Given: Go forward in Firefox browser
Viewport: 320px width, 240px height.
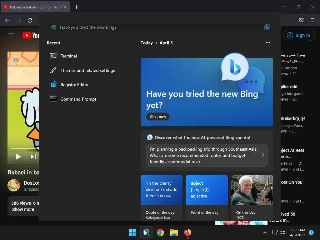Looking at the screenshot, I should click(x=19, y=20).
